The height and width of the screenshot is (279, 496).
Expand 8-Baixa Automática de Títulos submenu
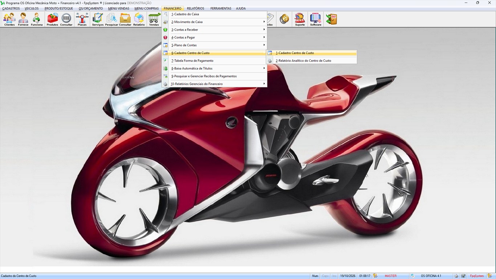tap(214, 68)
